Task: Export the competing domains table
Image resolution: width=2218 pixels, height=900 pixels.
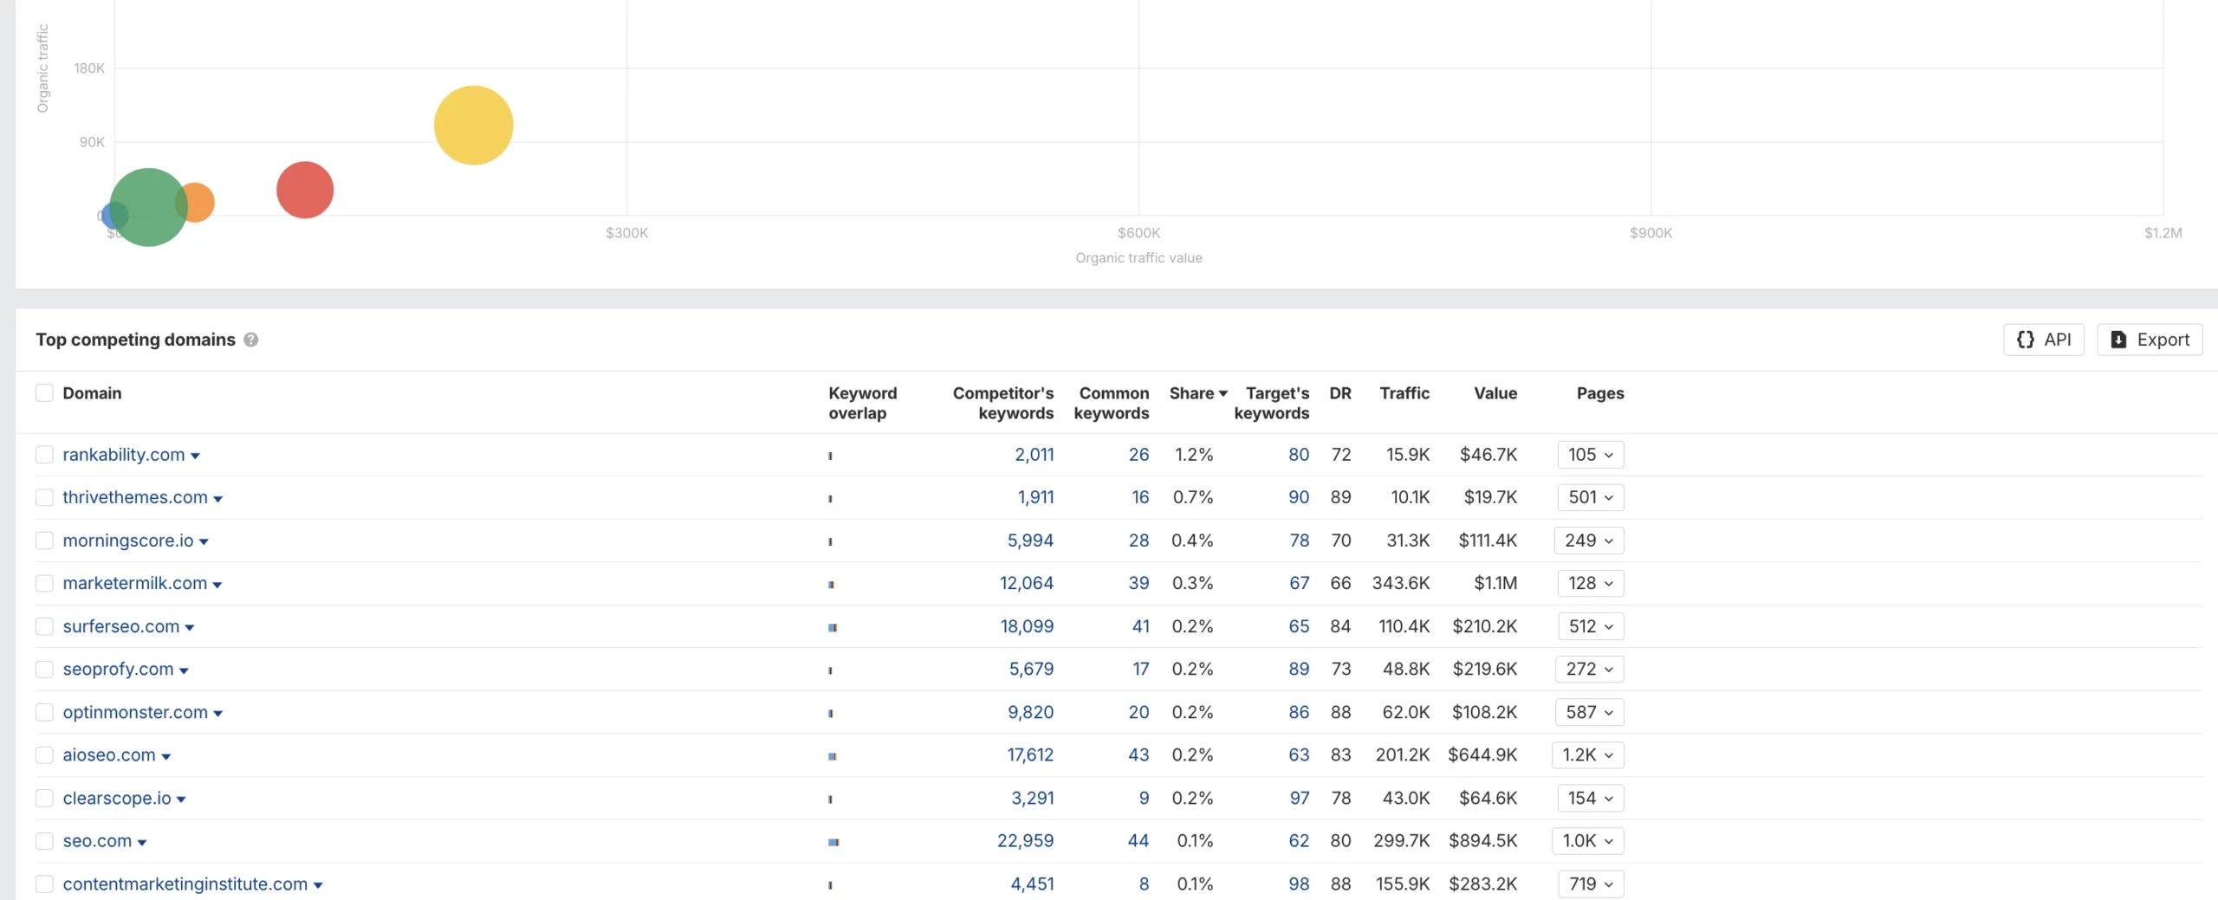Action: pyautogui.click(x=2149, y=340)
